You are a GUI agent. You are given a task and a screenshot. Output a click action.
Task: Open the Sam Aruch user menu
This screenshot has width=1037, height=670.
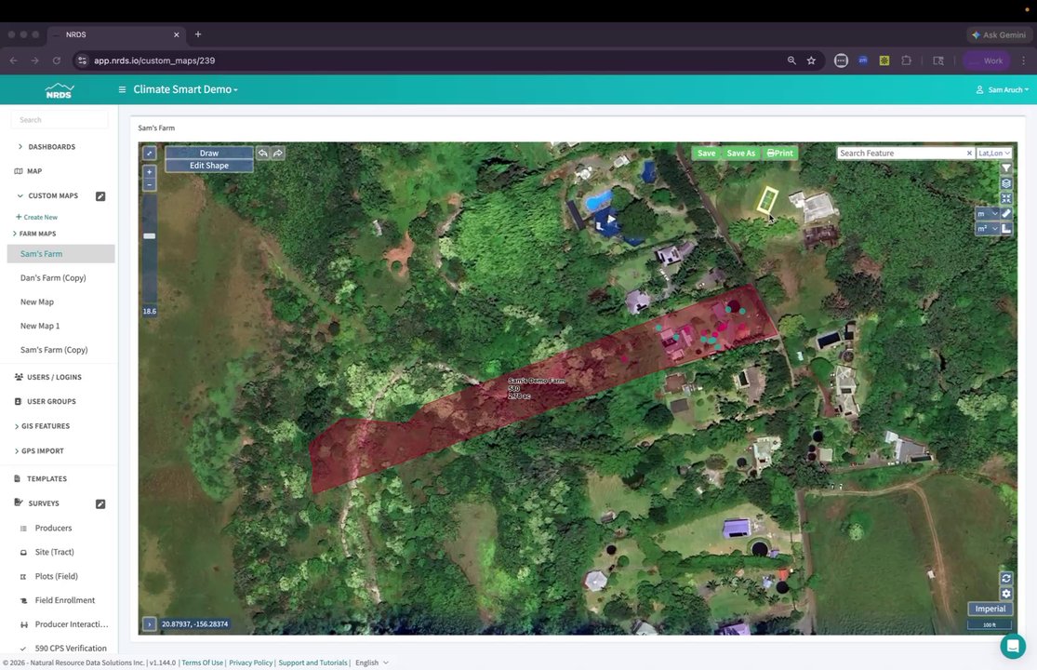(1003, 90)
